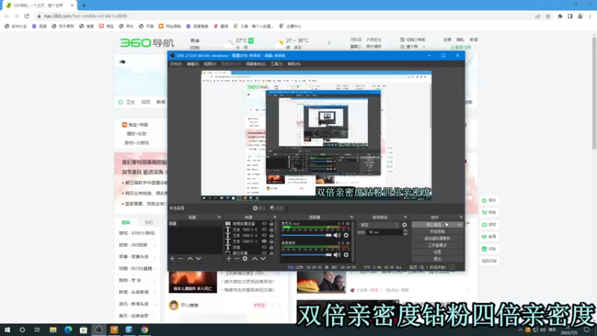Open the 麦克风/Aux audio settings gear

click(346, 235)
